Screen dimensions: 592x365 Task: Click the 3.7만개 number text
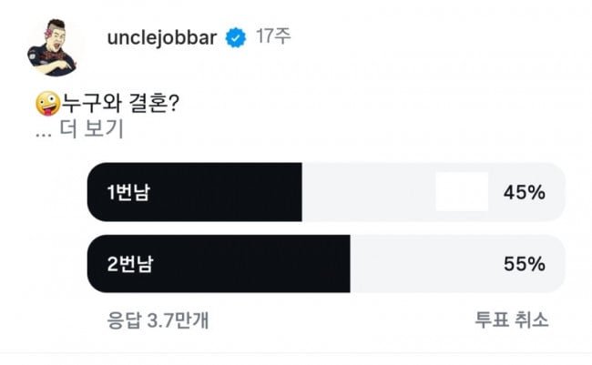pyautogui.click(x=182, y=320)
